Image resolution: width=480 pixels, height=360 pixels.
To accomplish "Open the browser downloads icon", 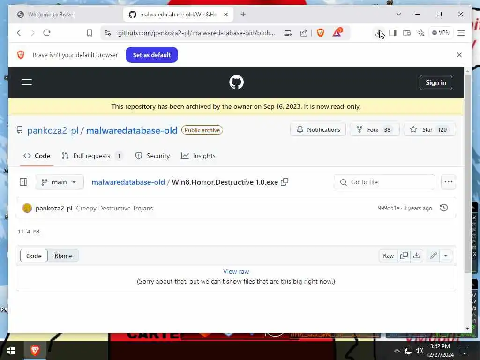I will pos(379,33).
